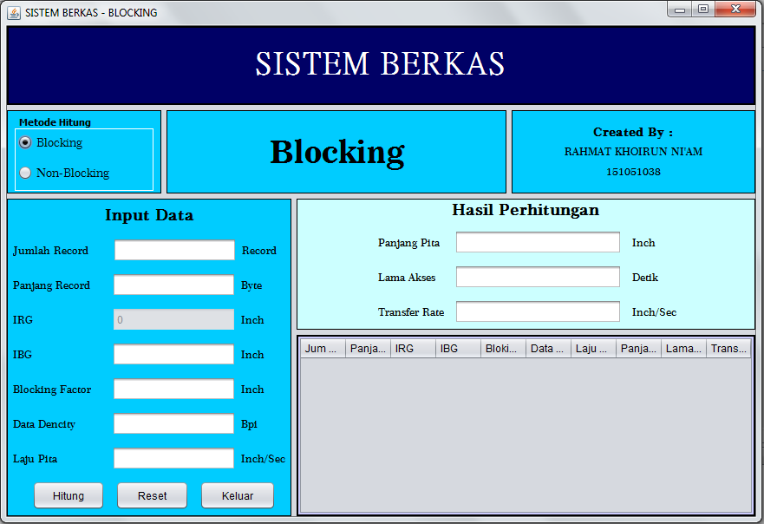Click the 'Bloki...' table column header
This screenshot has width=764, height=524.
pos(503,349)
